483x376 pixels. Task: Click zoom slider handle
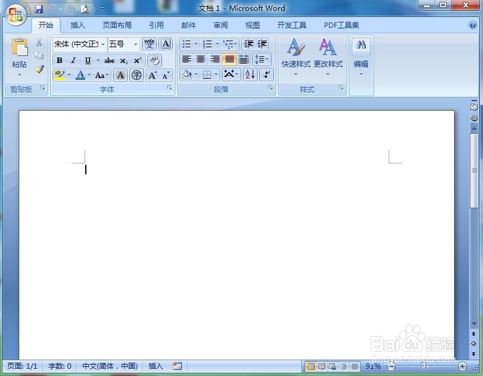click(x=424, y=366)
